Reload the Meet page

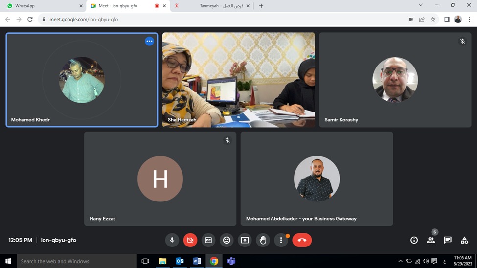point(30,19)
